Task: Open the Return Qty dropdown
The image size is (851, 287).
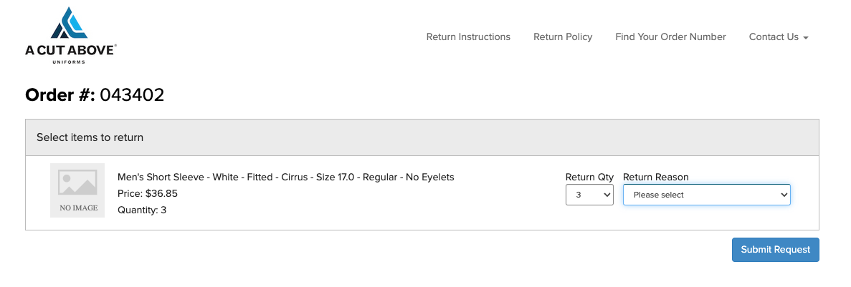Action: tap(589, 195)
